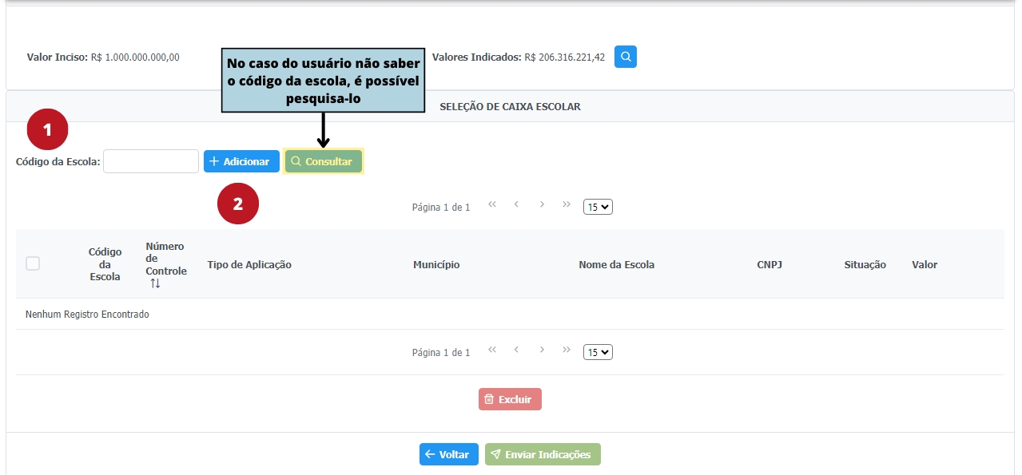Focus the Código da Escola input field
The height and width of the screenshot is (475, 1022).
pos(151,161)
